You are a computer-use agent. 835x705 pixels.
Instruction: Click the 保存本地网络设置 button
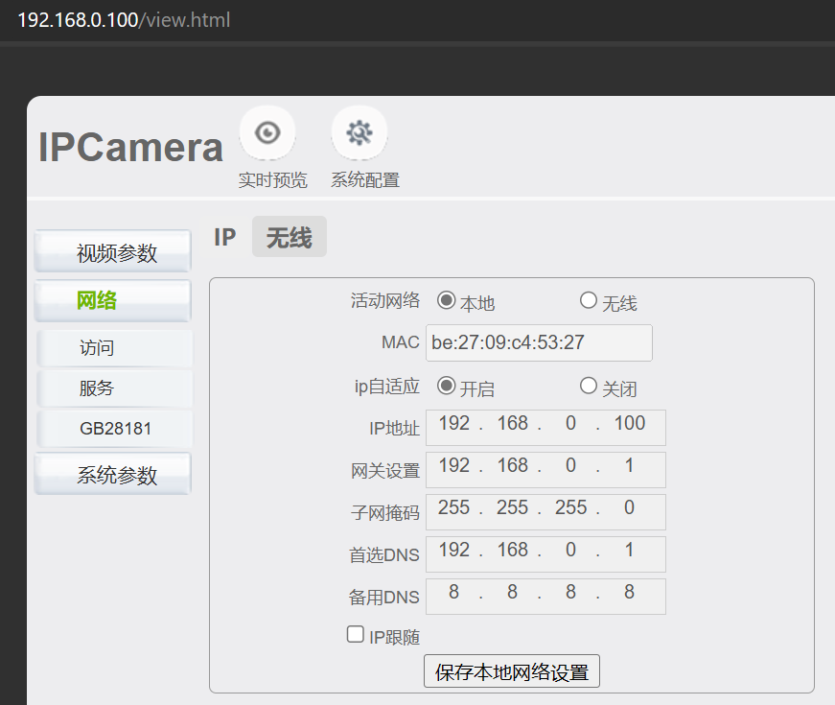(x=512, y=671)
